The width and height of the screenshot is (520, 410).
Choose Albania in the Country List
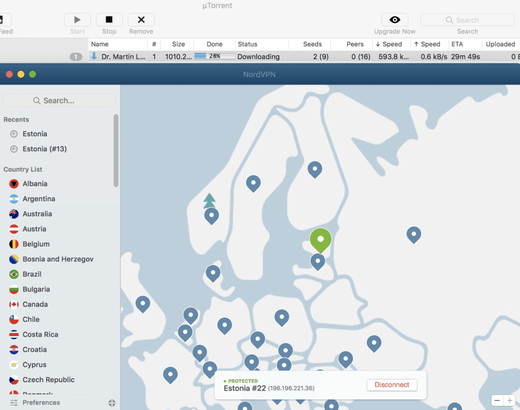[35, 184]
